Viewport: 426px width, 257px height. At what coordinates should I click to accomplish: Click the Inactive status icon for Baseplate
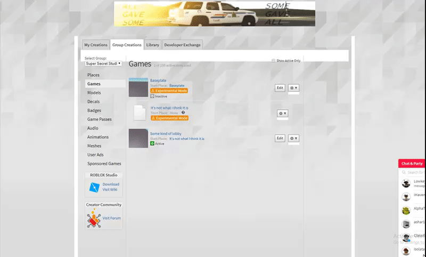[x=152, y=96]
